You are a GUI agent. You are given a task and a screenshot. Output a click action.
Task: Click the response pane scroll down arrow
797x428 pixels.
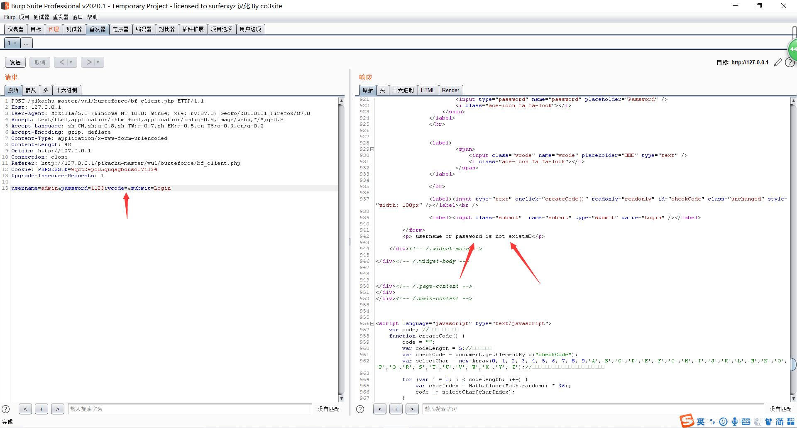[793, 399]
